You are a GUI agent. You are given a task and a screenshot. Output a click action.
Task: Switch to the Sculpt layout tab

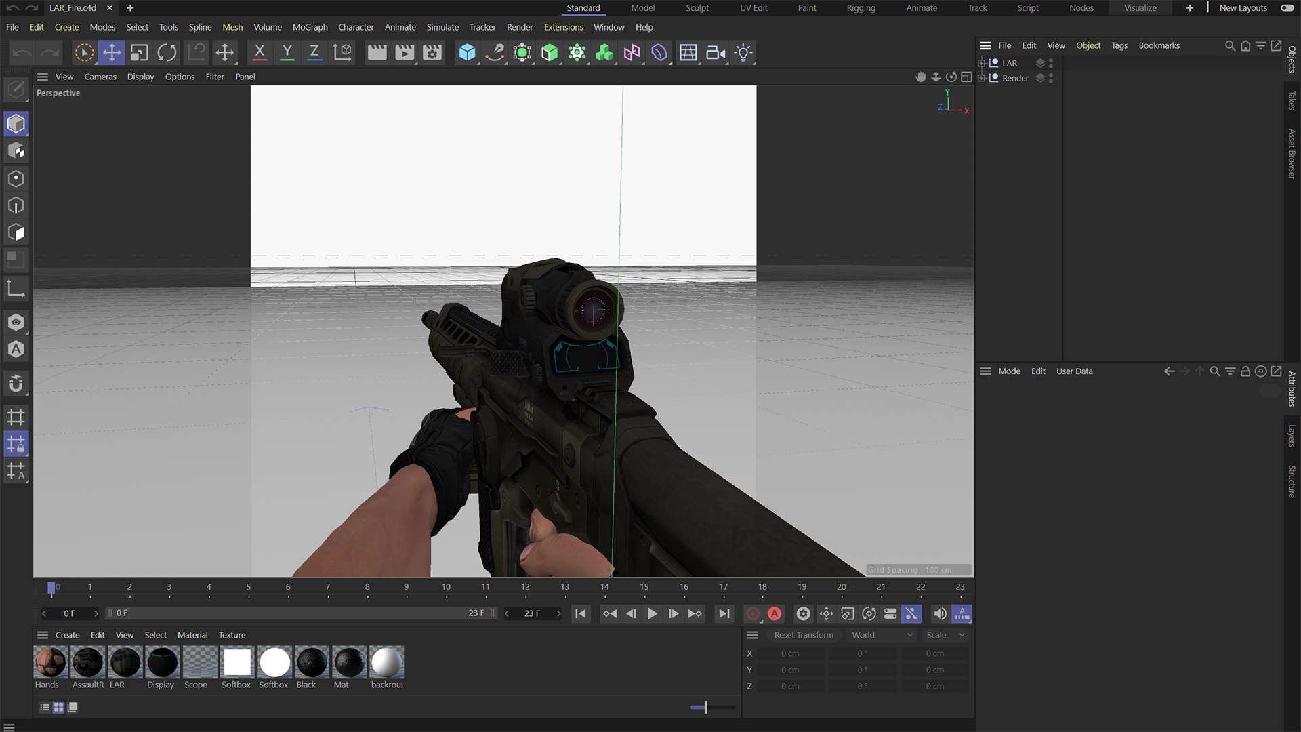(697, 8)
